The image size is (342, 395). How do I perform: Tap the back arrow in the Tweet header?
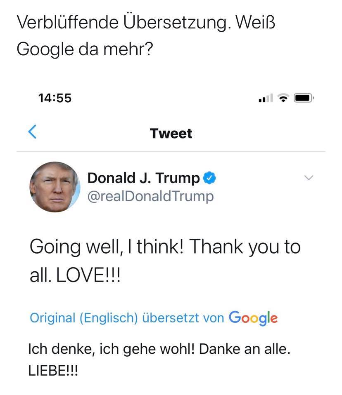click(x=32, y=133)
